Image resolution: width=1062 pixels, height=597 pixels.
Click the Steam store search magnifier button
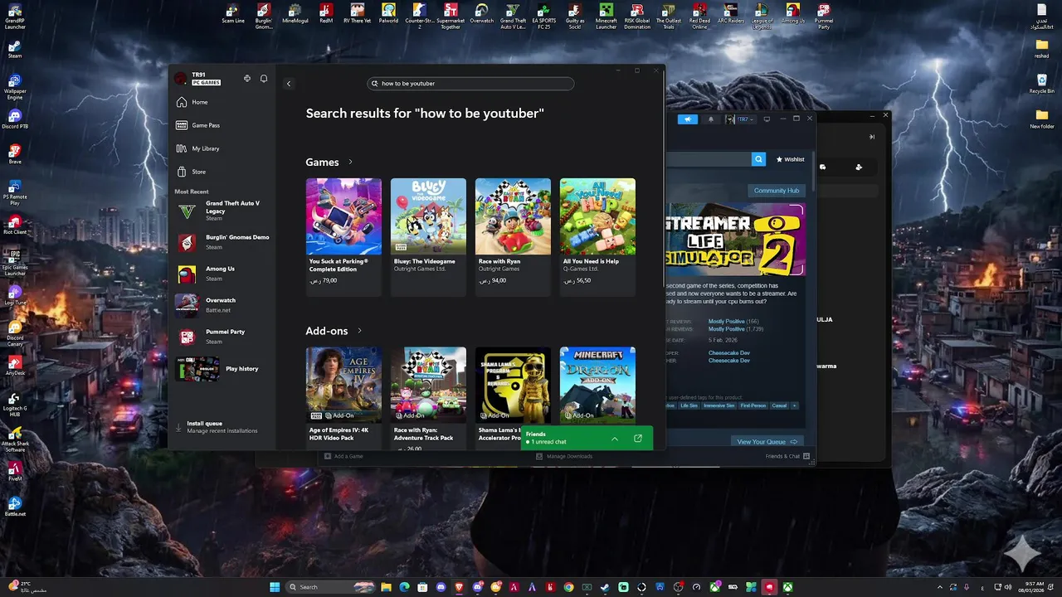pos(758,159)
